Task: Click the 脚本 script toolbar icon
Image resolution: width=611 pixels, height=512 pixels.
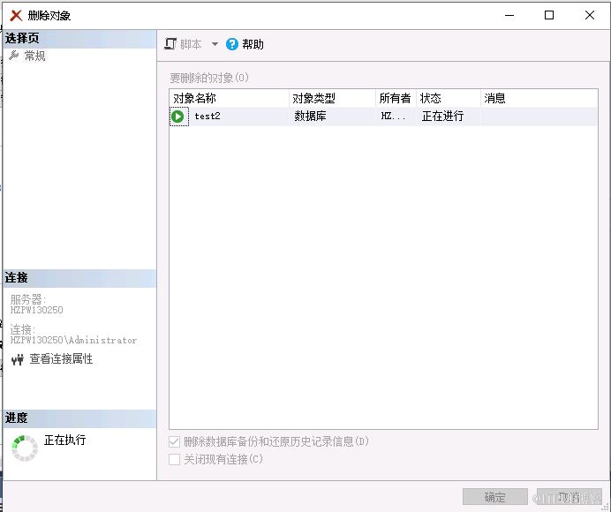Action: [x=171, y=44]
